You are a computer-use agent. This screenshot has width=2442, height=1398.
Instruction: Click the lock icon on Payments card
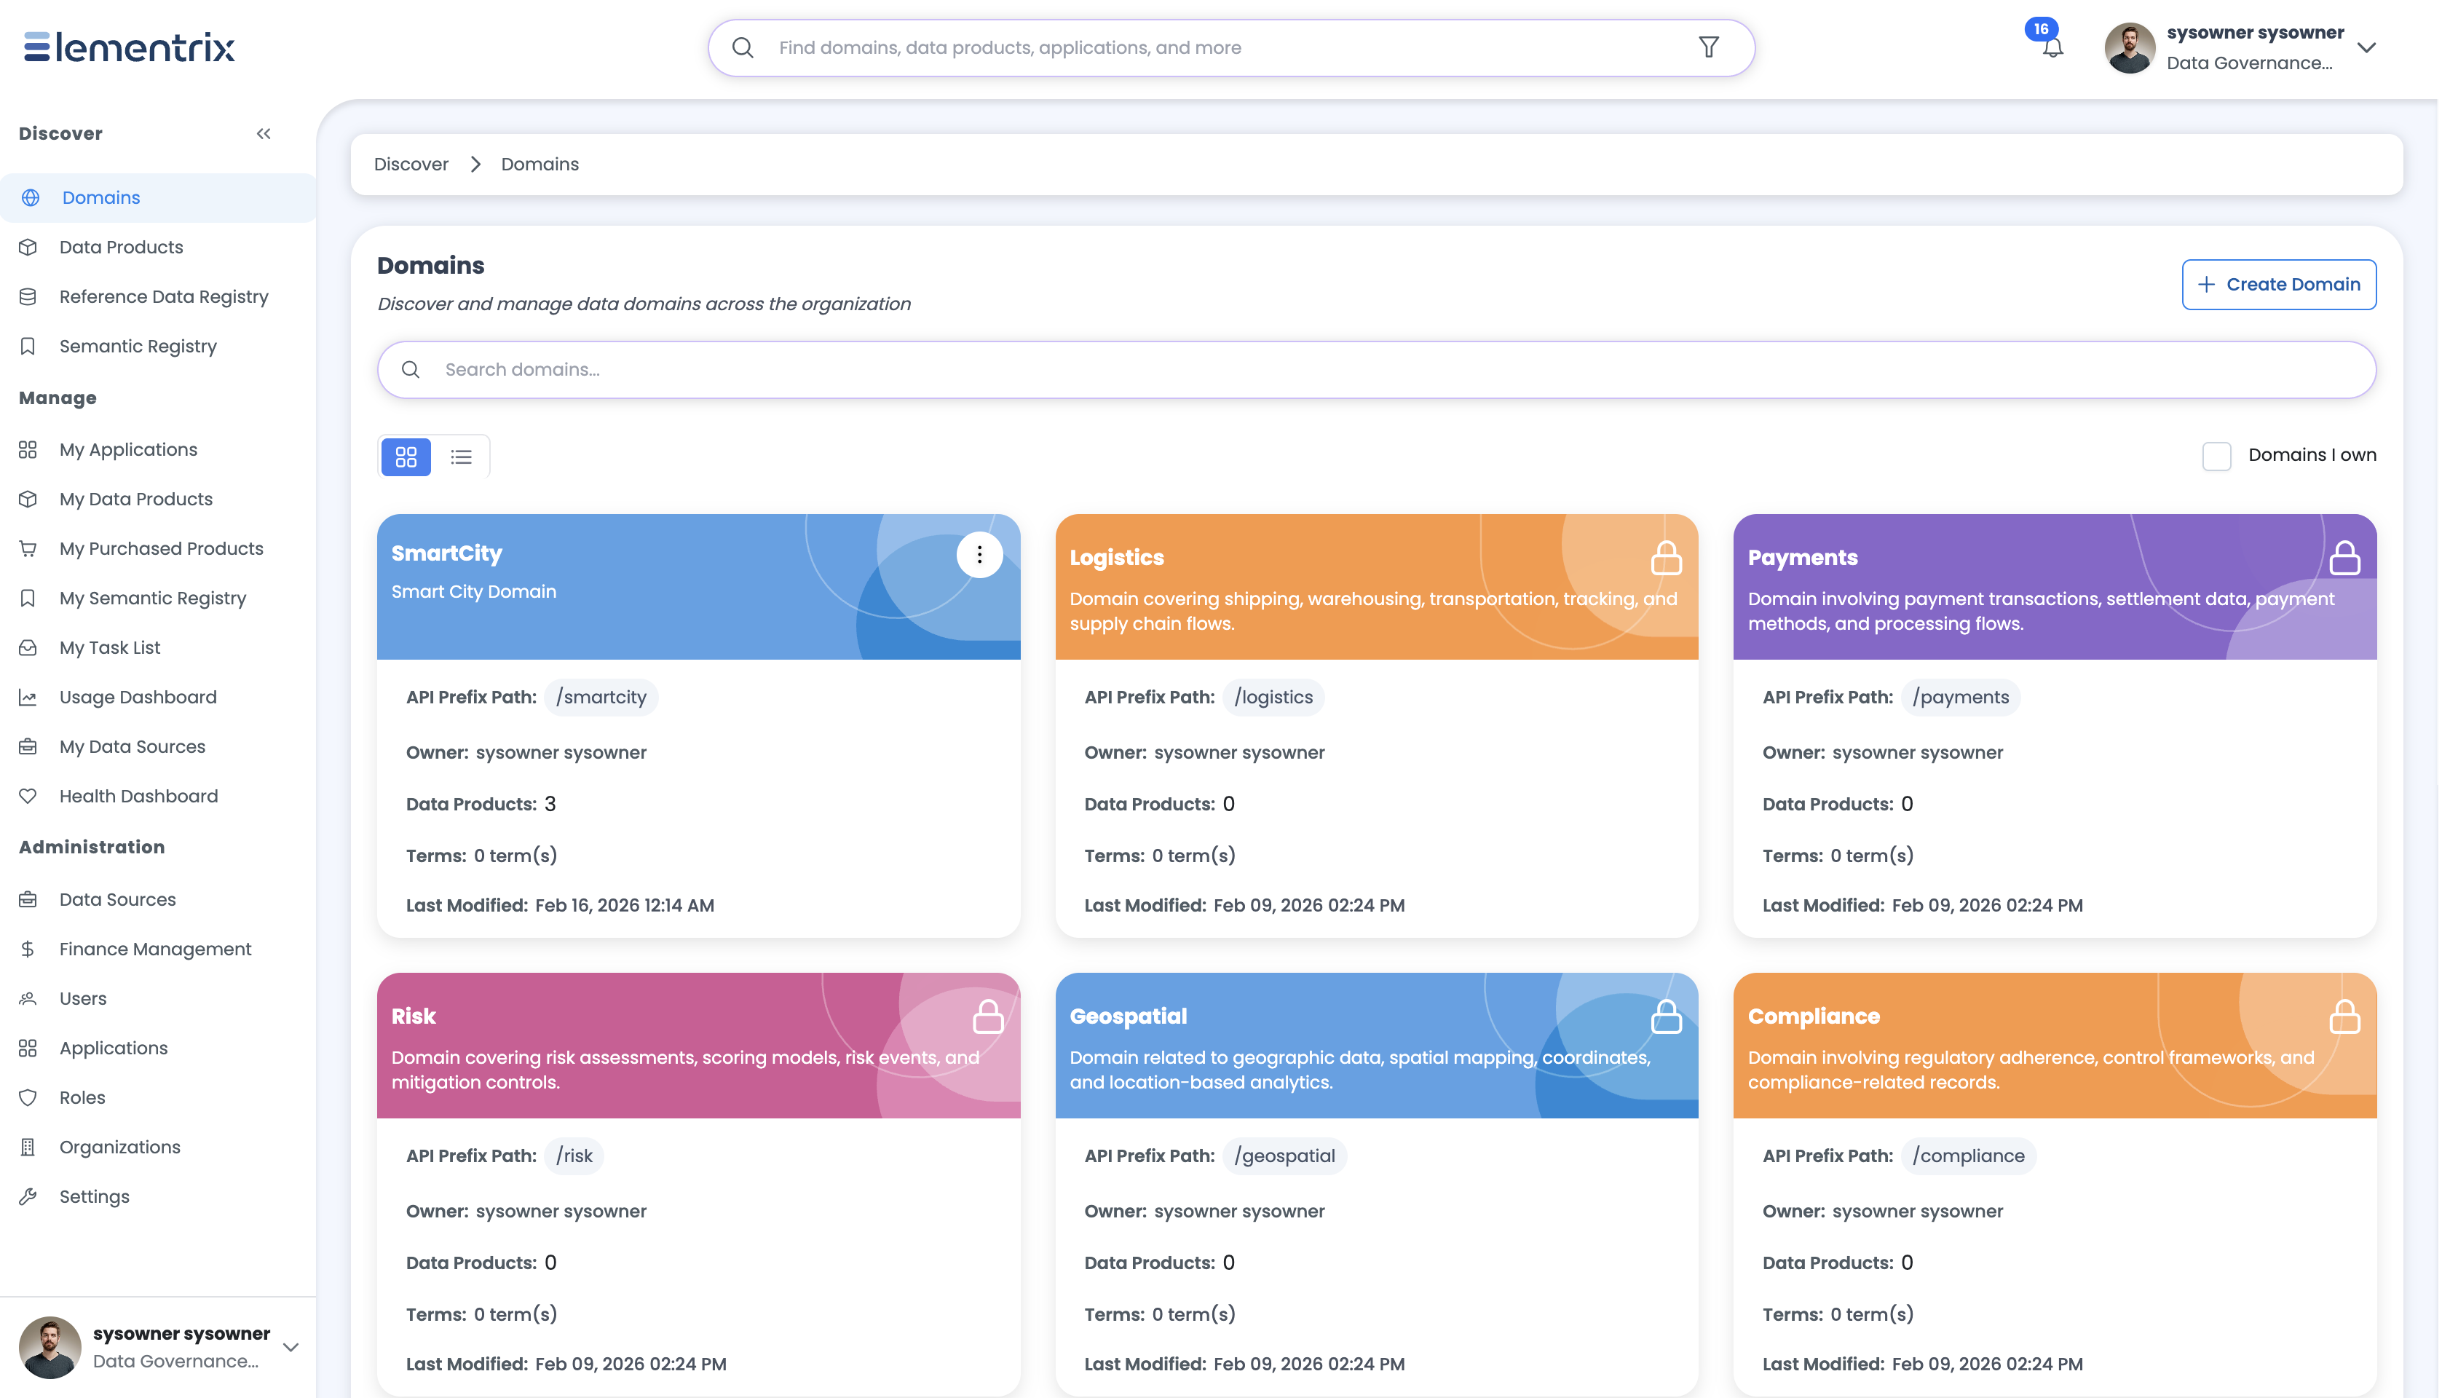click(2344, 557)
